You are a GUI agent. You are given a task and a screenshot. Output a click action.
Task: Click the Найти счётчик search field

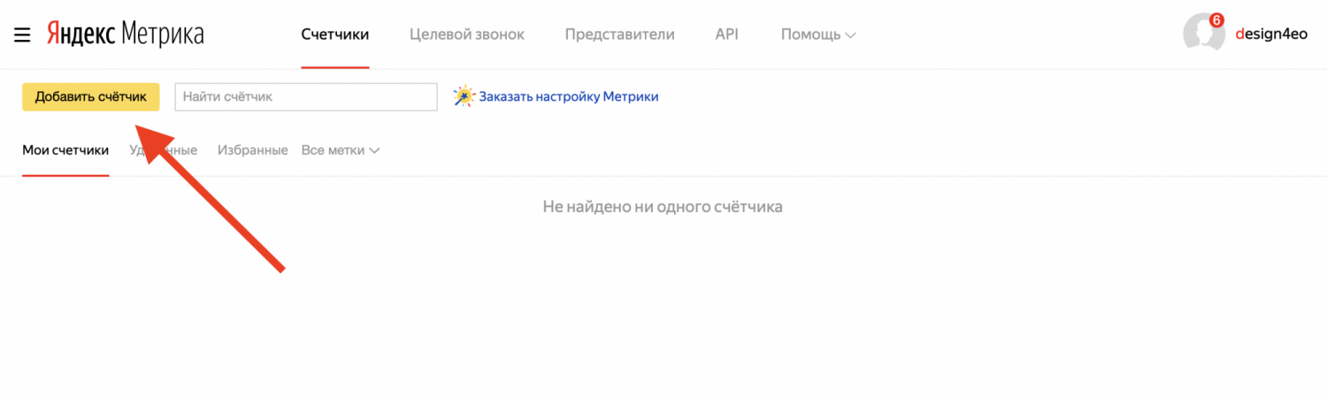[x=306, y=97]
